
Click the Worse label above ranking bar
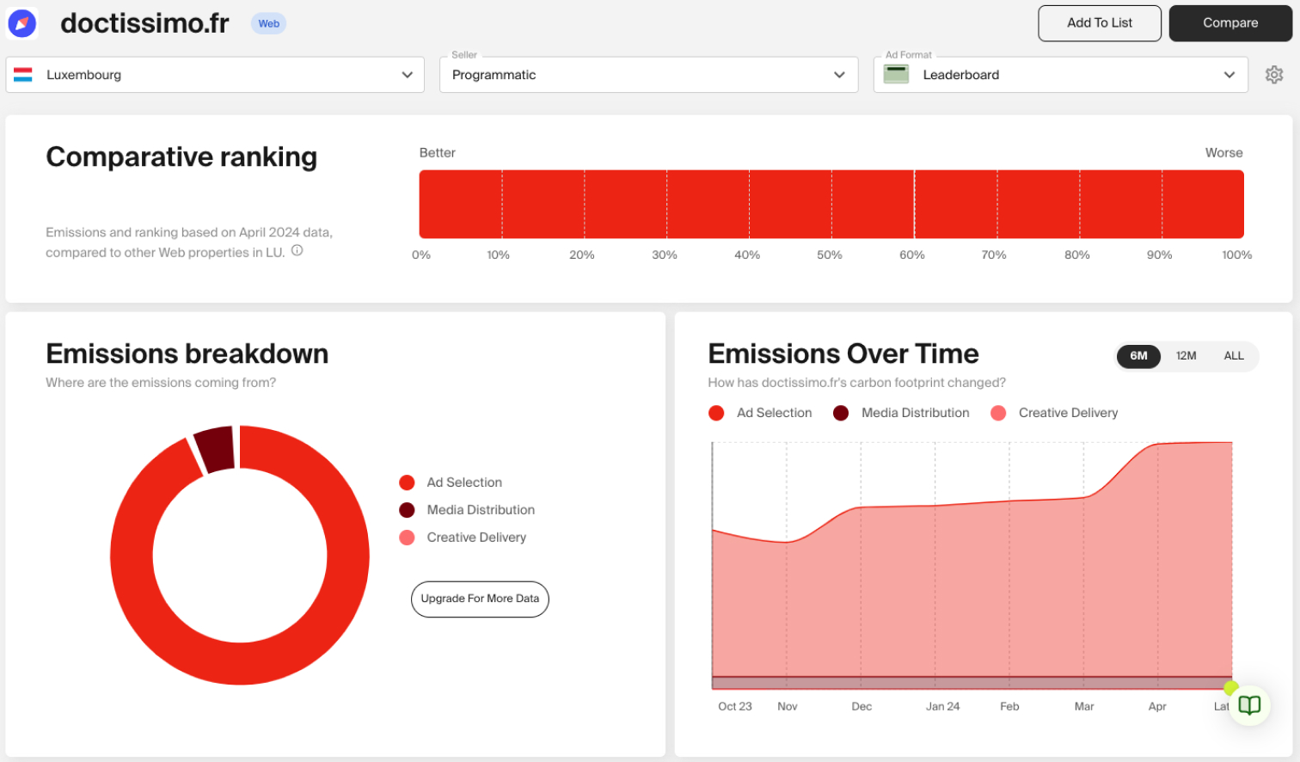point(1224,152)
